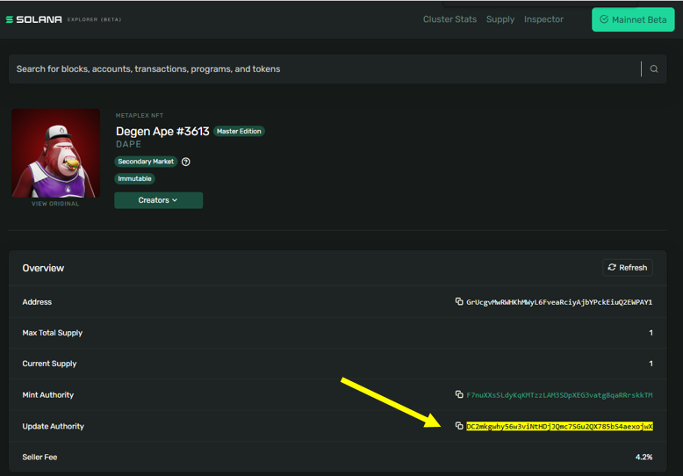Click the Mint Authority label
This screenshot has height=476, width=683.
point(48,395)
